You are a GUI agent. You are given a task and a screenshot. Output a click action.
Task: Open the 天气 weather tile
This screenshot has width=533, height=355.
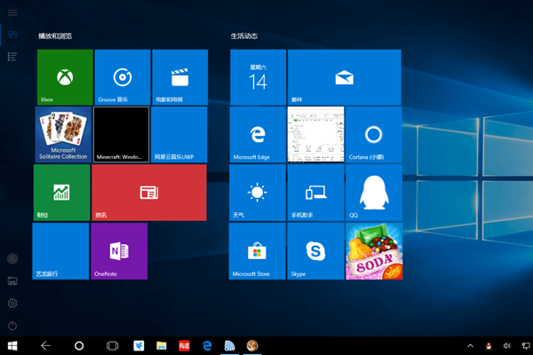point(258,193)
